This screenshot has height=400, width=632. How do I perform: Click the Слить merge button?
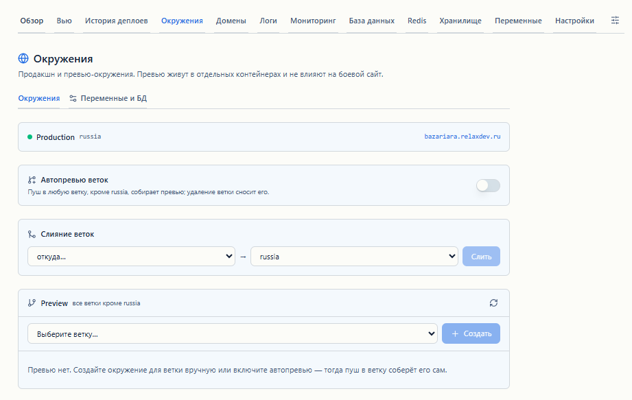[481, 256]
